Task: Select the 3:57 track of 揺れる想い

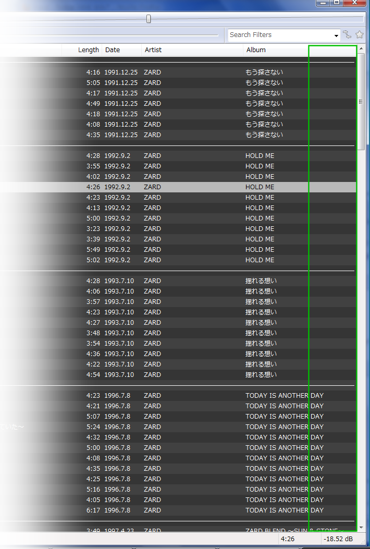Action: pos(178,301)
